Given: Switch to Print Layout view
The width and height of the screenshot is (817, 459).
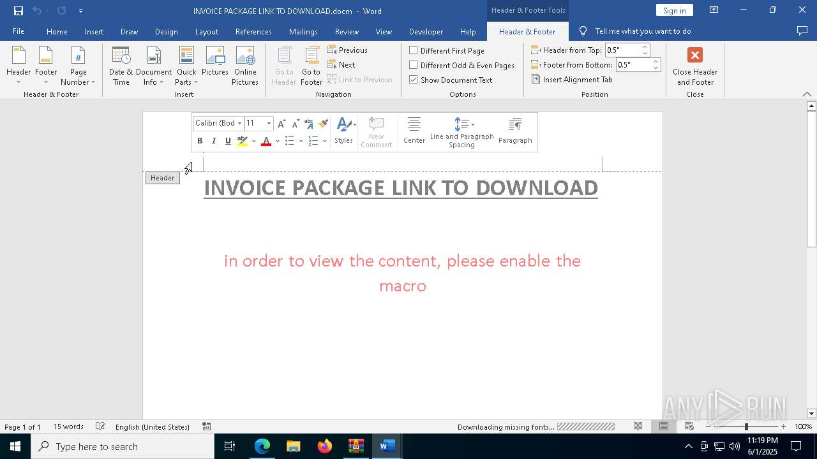Looking at the screenshot, I should (x=664, y=426).
